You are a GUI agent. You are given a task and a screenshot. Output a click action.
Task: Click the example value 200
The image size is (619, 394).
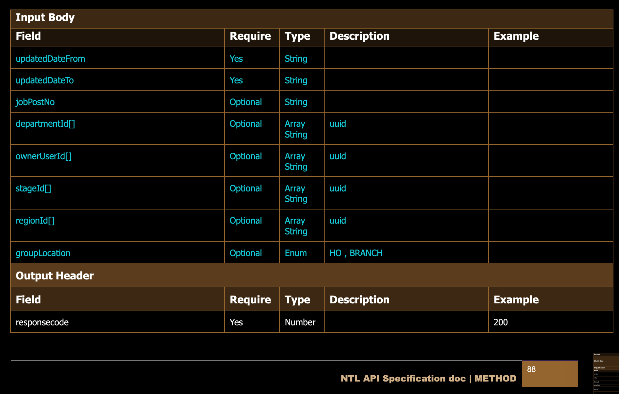pyautogui.click(x=501, y=322)
